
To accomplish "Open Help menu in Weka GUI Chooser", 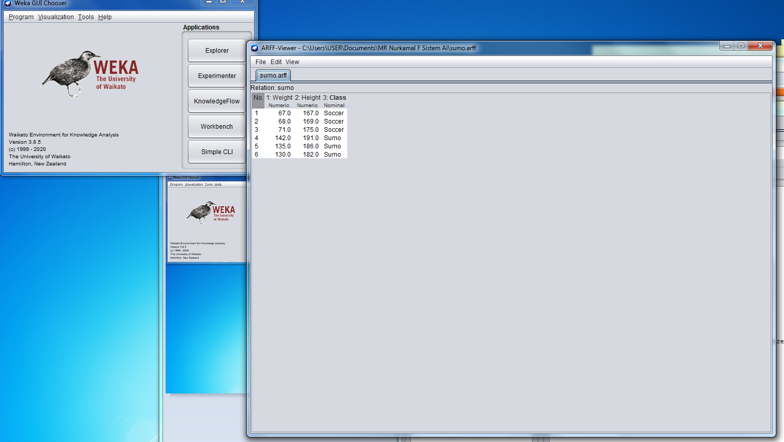I will tap(105, 17).
